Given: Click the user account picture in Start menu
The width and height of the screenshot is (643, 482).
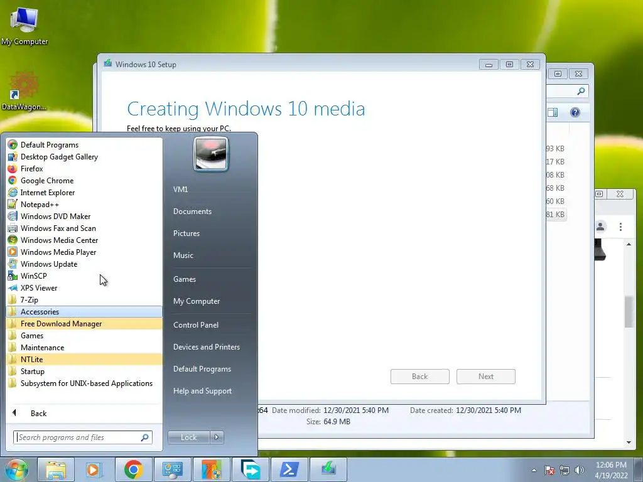Looking at the screenshot, I should tap(211, 154).
